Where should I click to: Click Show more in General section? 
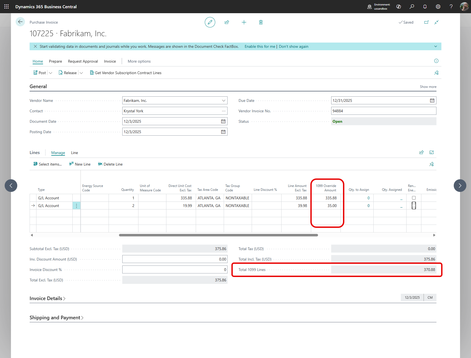point(428,87)
